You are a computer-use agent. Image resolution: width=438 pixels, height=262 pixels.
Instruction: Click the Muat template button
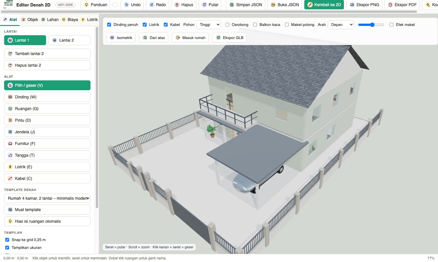pos(47,210)
